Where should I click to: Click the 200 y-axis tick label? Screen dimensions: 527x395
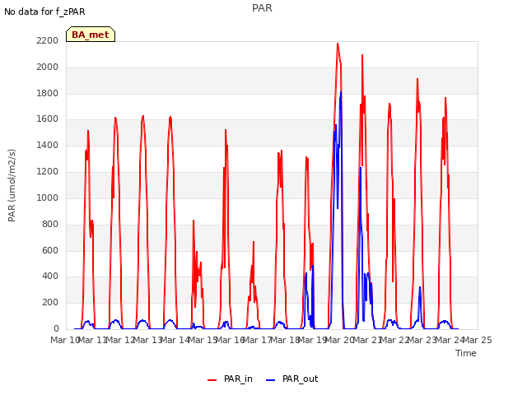point(50,302)
